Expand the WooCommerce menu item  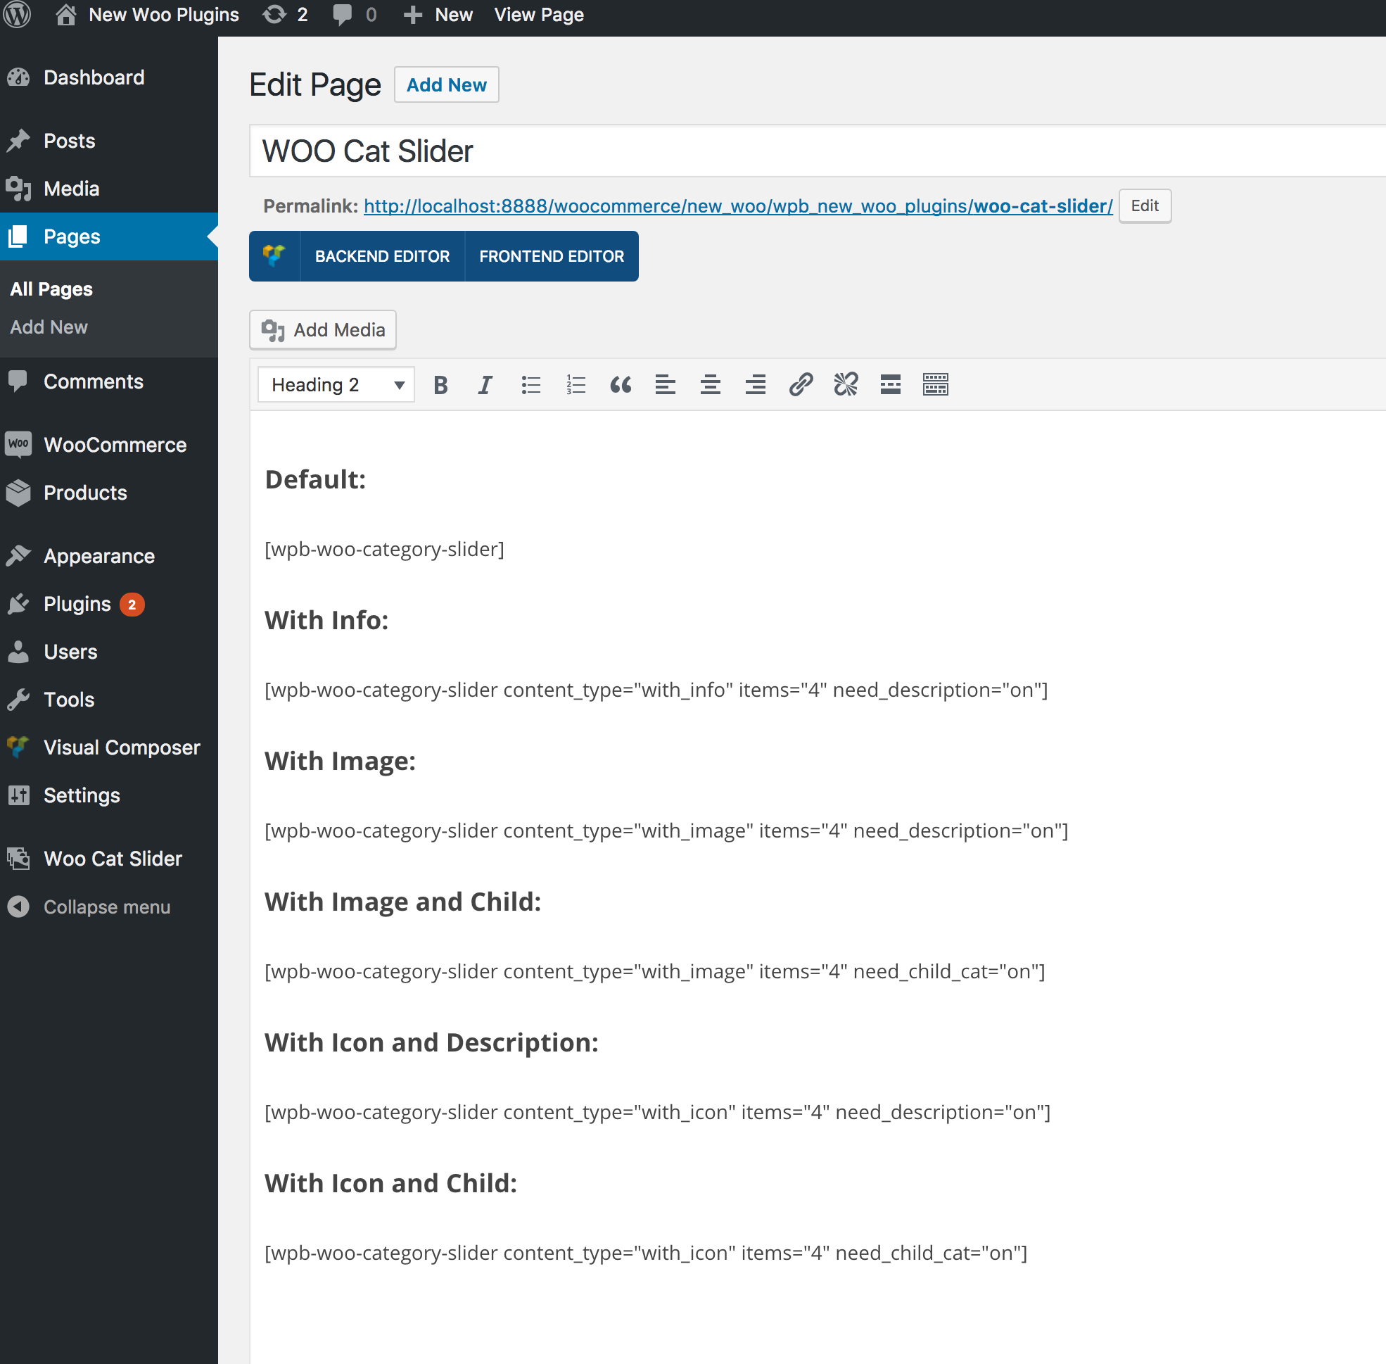click(114, 445)
